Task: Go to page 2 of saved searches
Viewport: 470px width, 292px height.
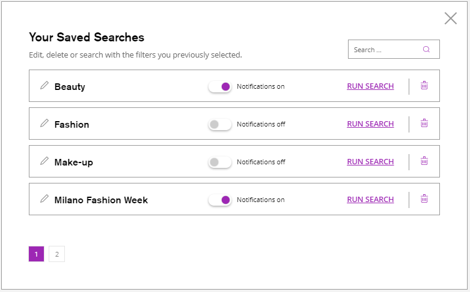Action: pyautogui.click(x=56, y=254)
